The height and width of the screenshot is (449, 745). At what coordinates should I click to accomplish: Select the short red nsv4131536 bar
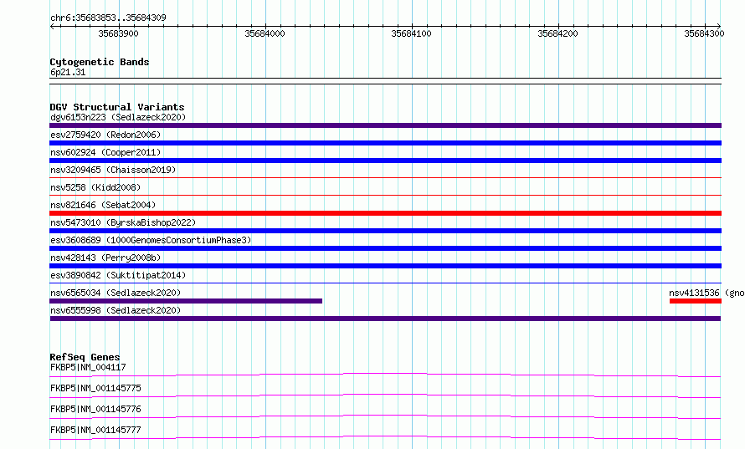point(696,301)
